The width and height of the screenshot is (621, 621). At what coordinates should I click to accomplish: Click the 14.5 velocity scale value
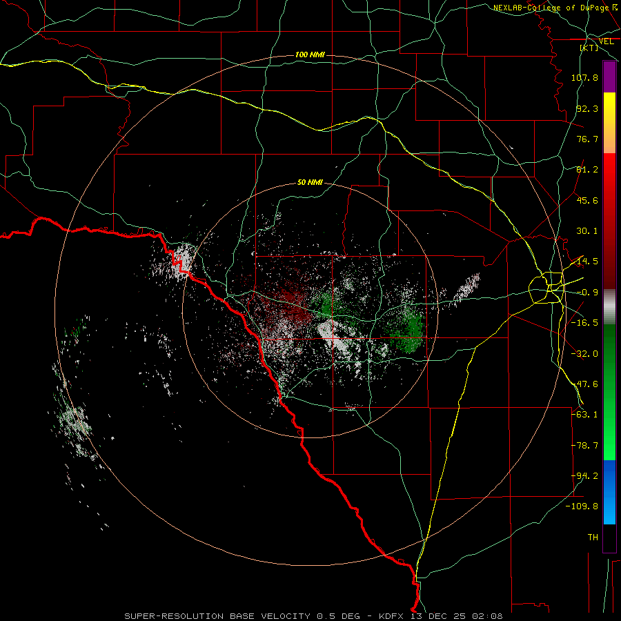tap(587, 262)
